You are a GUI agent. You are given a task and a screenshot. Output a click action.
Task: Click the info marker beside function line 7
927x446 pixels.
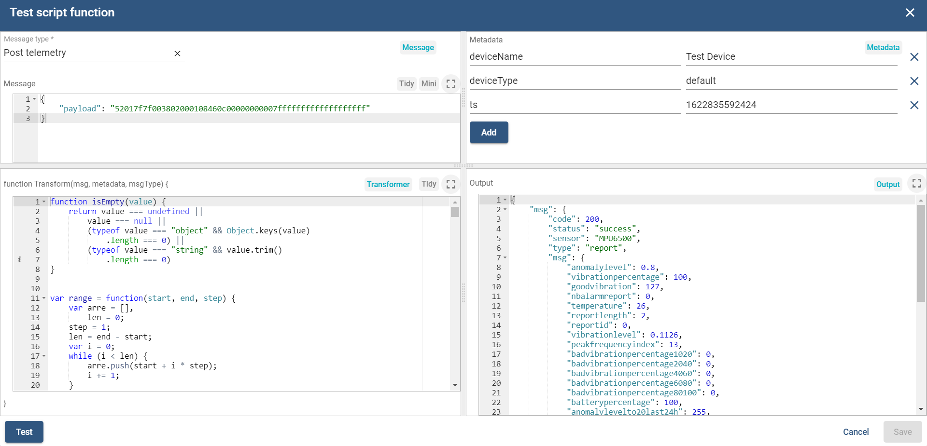pos(20,259)
